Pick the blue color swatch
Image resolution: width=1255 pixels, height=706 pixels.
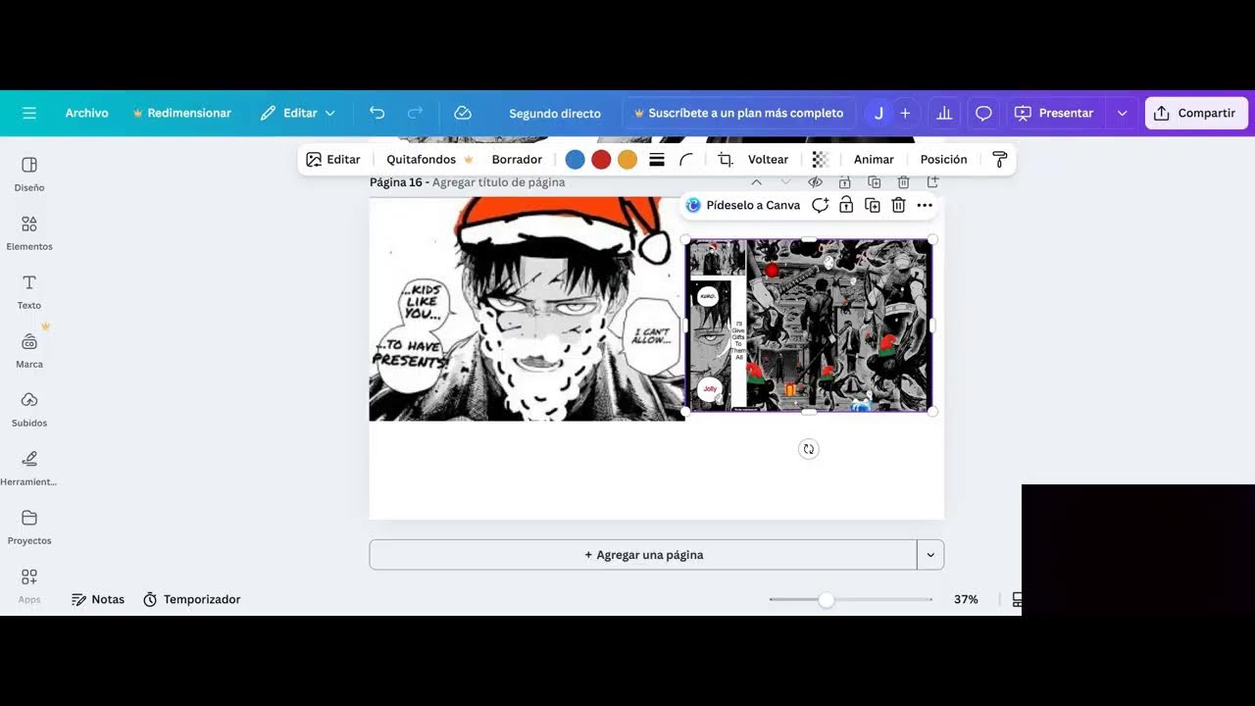point(576,159)
